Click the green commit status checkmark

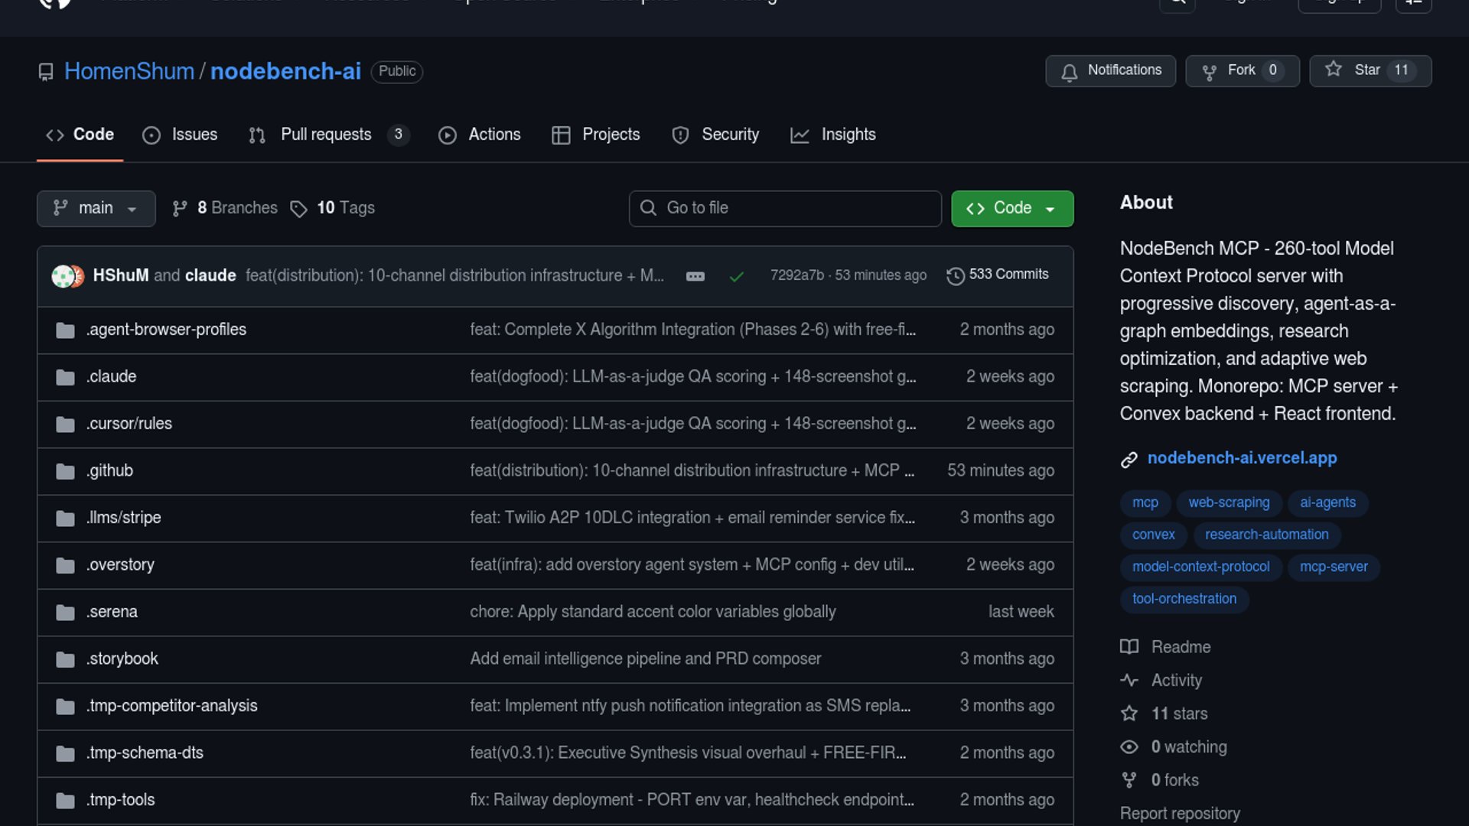[x=736, y=277]
